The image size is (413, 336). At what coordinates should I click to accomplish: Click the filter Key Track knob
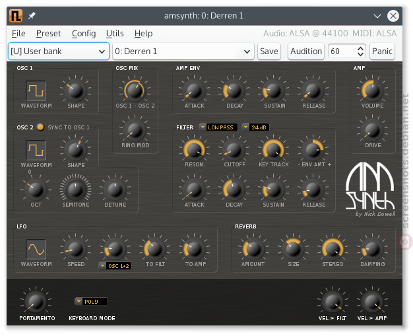point(273,151)
